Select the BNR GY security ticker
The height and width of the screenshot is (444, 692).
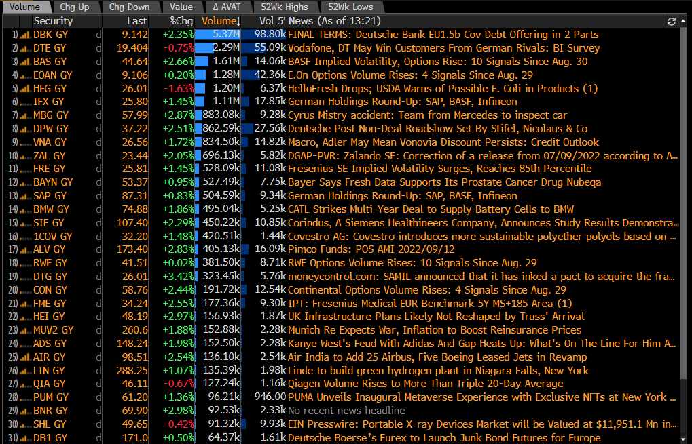[x=50, y=411]
